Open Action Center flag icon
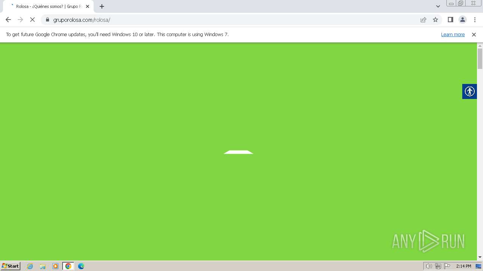The height and width of the screenshot is (271, 483). coord(447,266)
